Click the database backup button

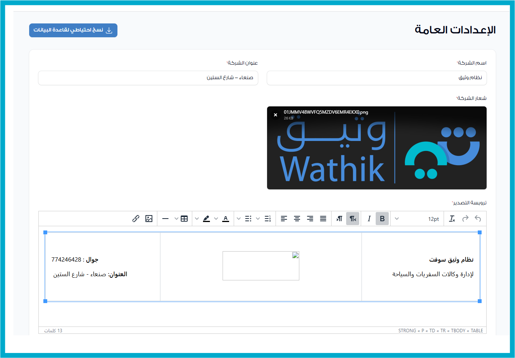point(73,30)
